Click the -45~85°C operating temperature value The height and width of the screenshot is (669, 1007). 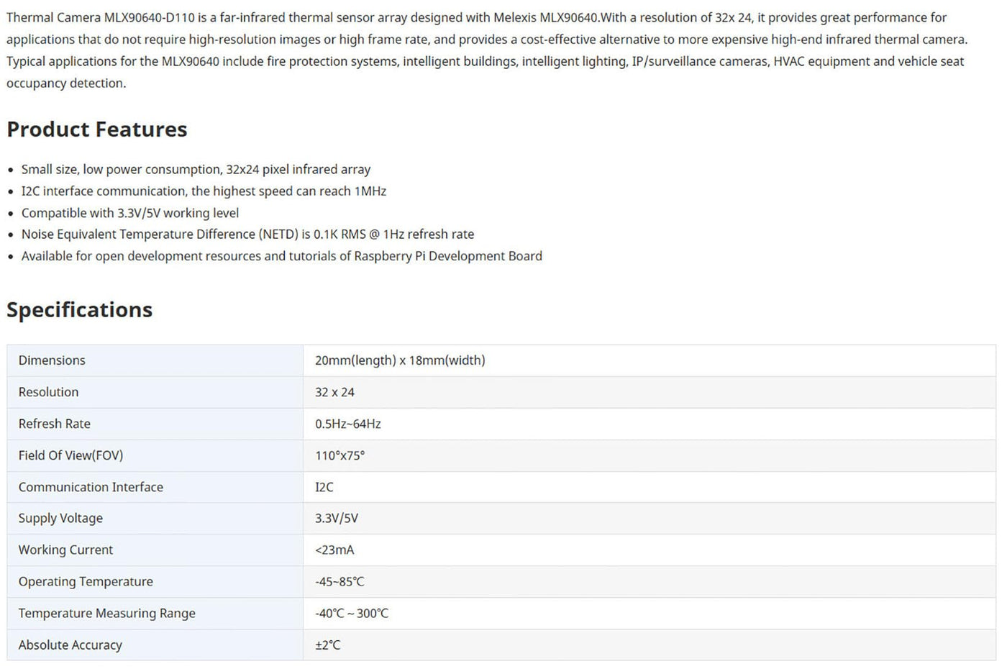[340, 581]
